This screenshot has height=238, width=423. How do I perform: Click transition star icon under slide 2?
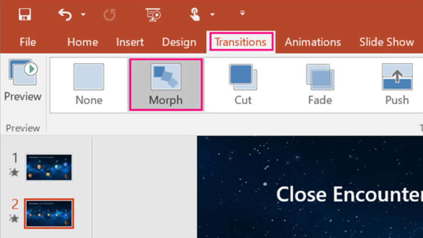pos(14,218)
